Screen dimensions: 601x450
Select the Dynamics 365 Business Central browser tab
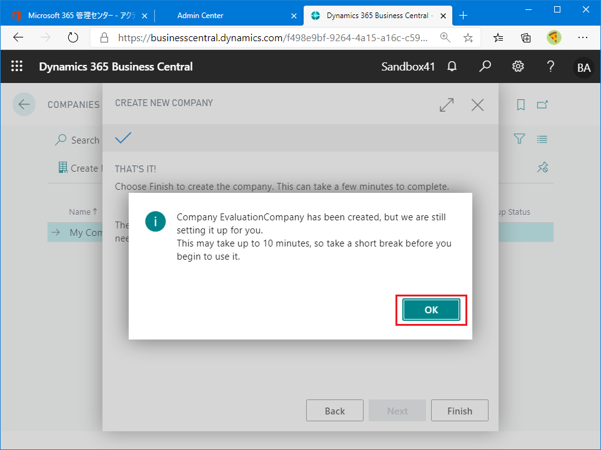coord(377,16)
